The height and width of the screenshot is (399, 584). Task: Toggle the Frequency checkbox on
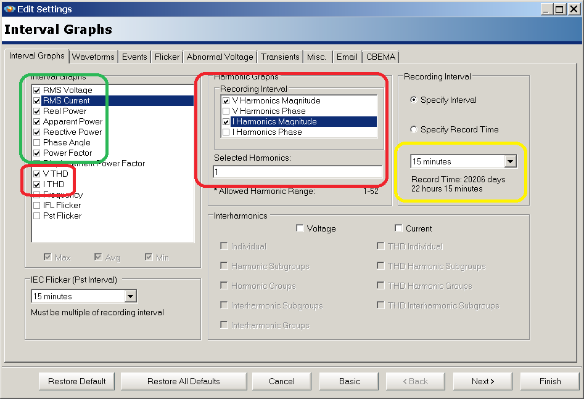pos(36,195)
